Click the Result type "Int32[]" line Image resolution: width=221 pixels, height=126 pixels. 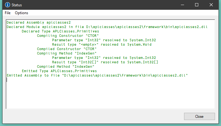click(x=105, y=62)
